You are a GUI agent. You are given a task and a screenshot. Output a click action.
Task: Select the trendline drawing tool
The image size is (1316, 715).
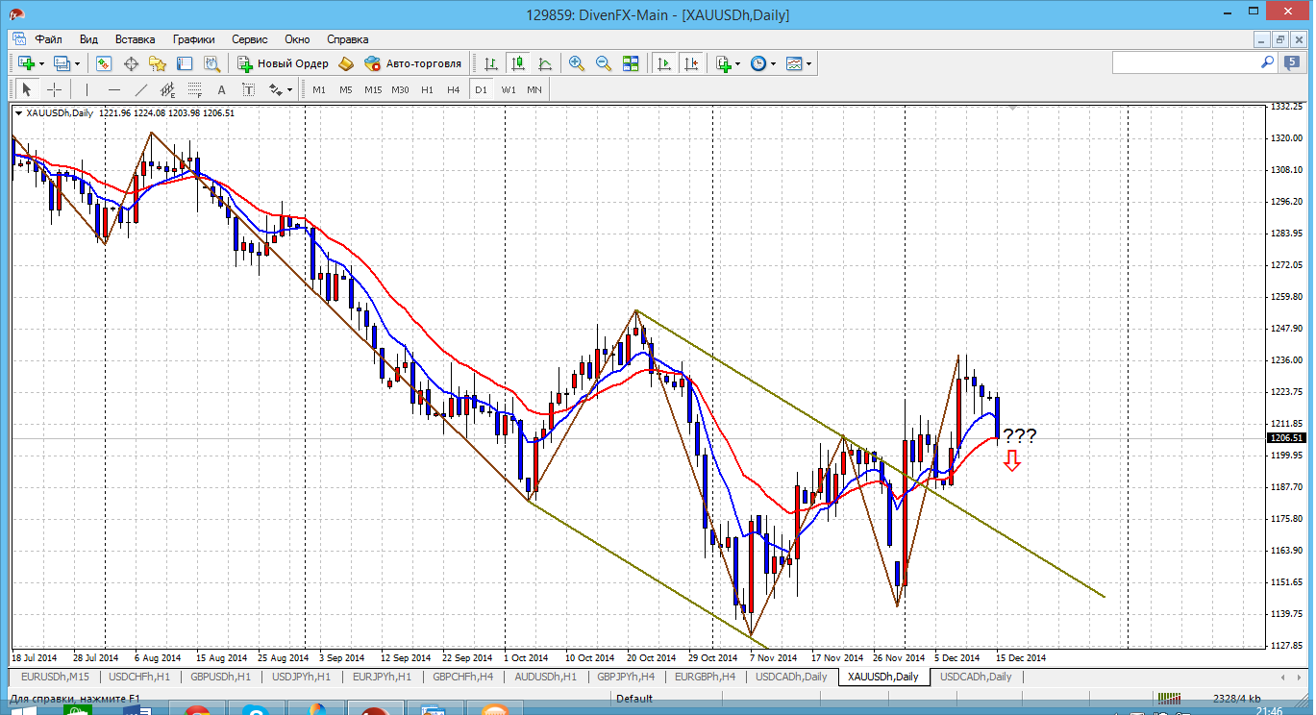tap(141, 89)
